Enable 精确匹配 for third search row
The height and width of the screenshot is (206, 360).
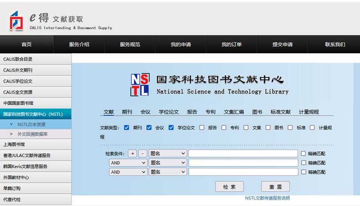[x=303, y=172]
